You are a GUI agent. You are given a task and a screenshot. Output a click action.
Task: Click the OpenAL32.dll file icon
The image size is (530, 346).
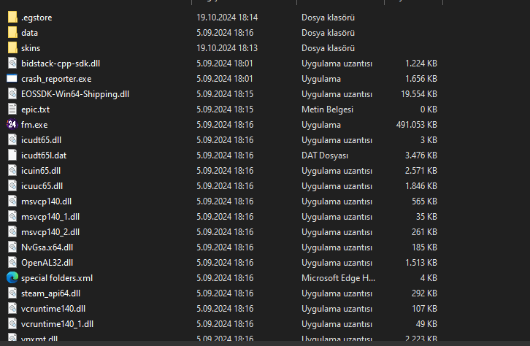point(12,263)
